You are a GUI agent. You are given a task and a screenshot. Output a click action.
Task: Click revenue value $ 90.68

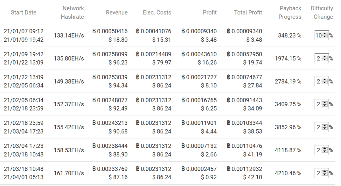pos(118,131)
